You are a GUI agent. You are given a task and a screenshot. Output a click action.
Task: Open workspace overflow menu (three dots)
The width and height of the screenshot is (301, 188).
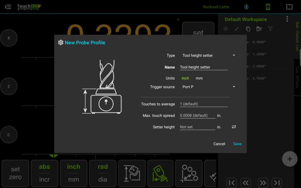pyautogui.click(x=287, y=19)
